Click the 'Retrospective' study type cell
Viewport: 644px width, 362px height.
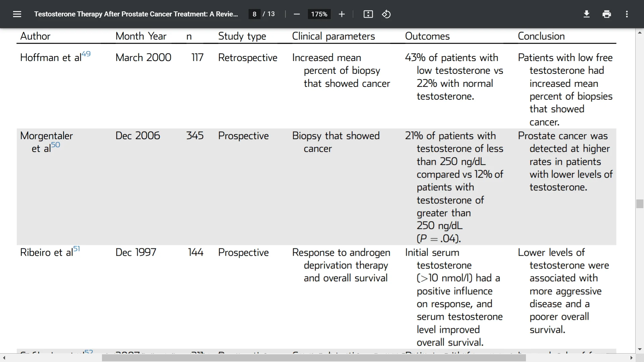pos(248,58)
